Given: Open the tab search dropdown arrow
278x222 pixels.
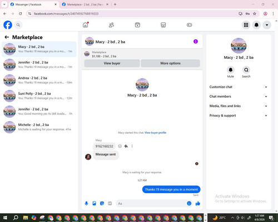Looking at the screenshot, I should 4,4.
